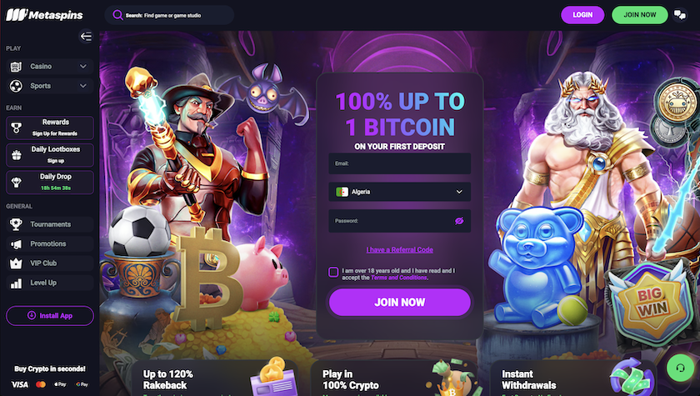The height and width of the screenshot is (396, 700).
Task: Open the green headset support button
Action: point(680,368)
